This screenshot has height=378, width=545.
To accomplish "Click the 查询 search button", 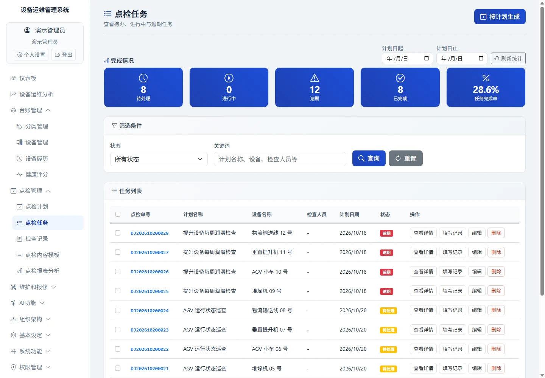I will point(369,158).
